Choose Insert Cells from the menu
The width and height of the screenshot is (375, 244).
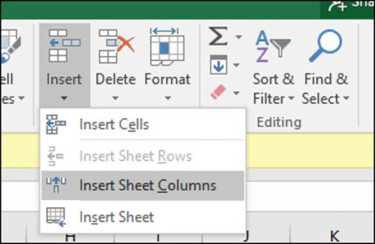tap(142, 124)
